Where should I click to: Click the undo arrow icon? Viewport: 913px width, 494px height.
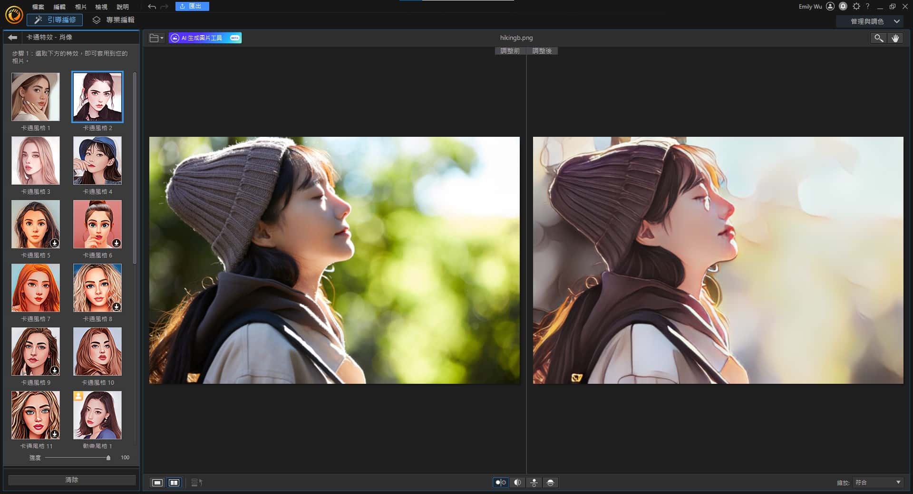click(152, 7)
